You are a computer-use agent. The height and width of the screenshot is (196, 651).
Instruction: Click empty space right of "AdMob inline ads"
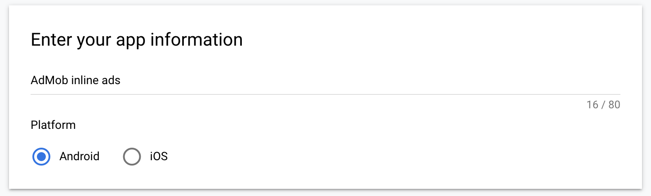pyautogui.click(x=360, y=81)
